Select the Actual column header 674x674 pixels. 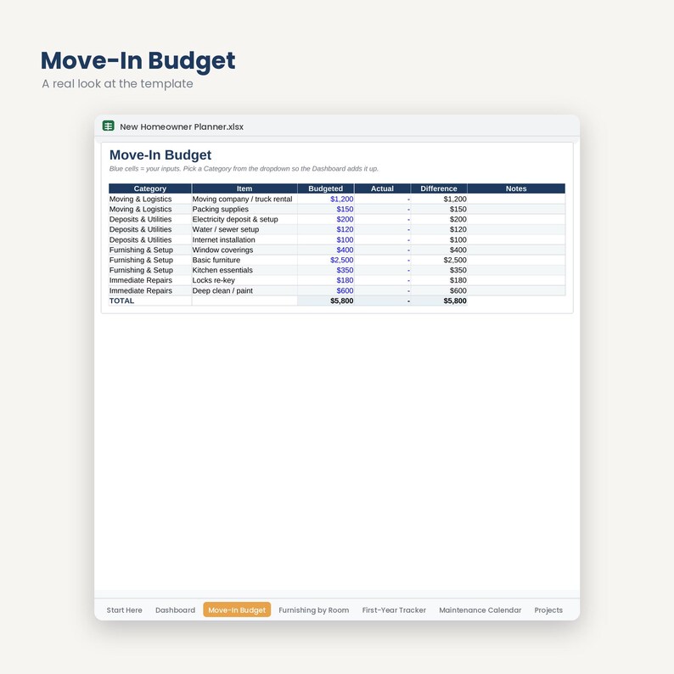(382, 188)
